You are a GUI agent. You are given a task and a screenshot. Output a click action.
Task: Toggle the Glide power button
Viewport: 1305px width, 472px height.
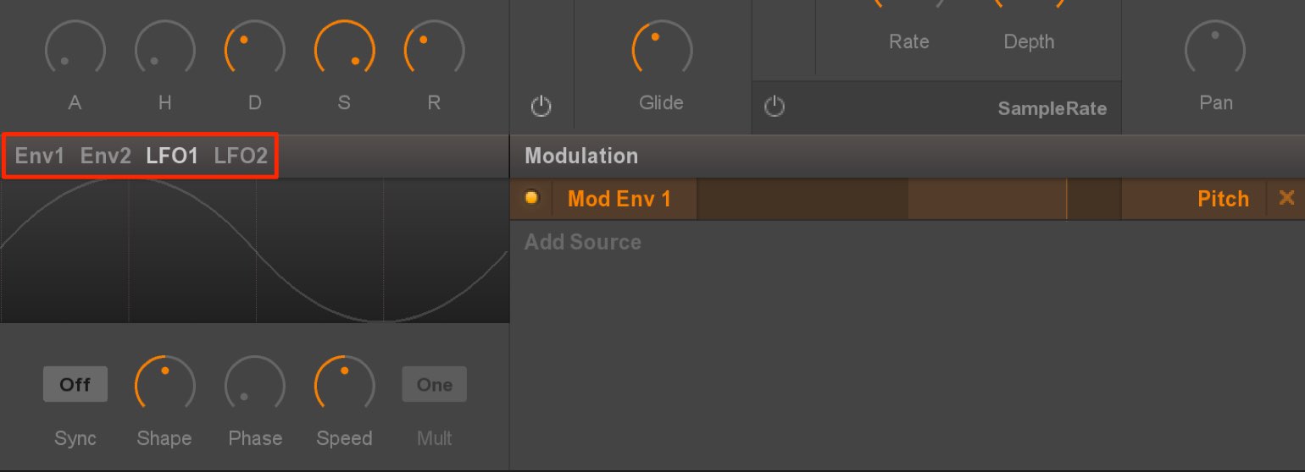[541, 107]
